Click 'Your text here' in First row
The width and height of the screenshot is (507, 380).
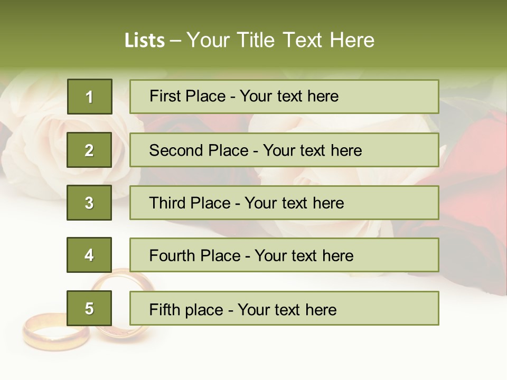[289, 96]
